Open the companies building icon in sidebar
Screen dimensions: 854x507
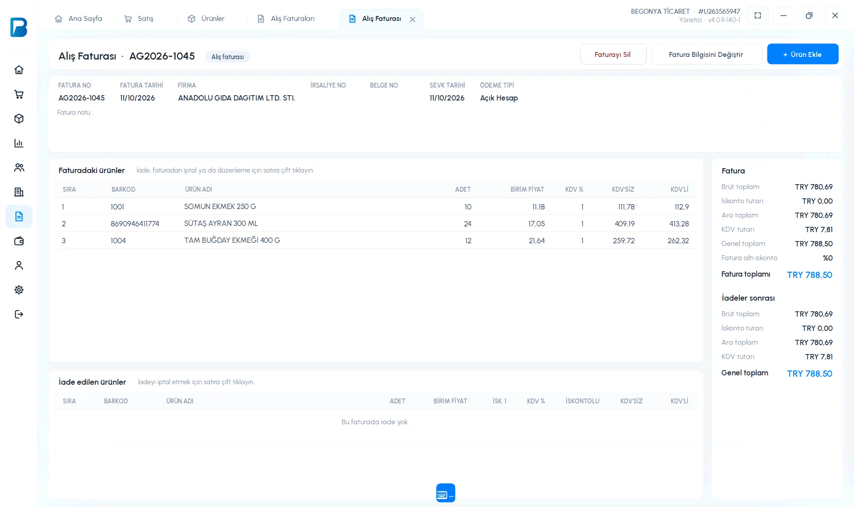coord(19,192)
